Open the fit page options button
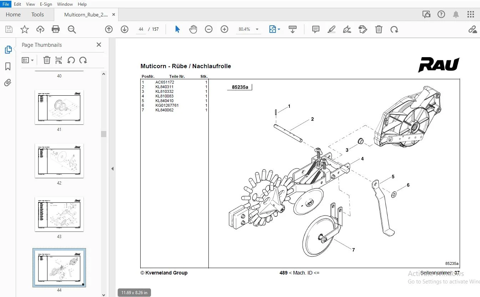The width and height of the screenshot is (480, 297). click(274, 29)
